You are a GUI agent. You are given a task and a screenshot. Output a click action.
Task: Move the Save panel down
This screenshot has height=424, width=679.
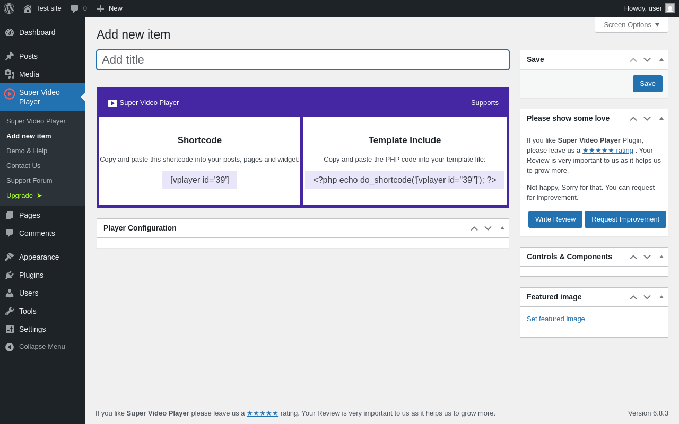tap(647, 59)
